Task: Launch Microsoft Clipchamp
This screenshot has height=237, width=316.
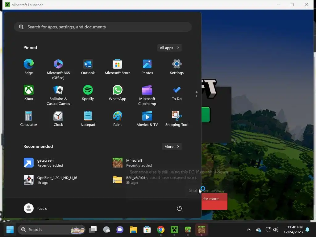Action: coord(147,95)
